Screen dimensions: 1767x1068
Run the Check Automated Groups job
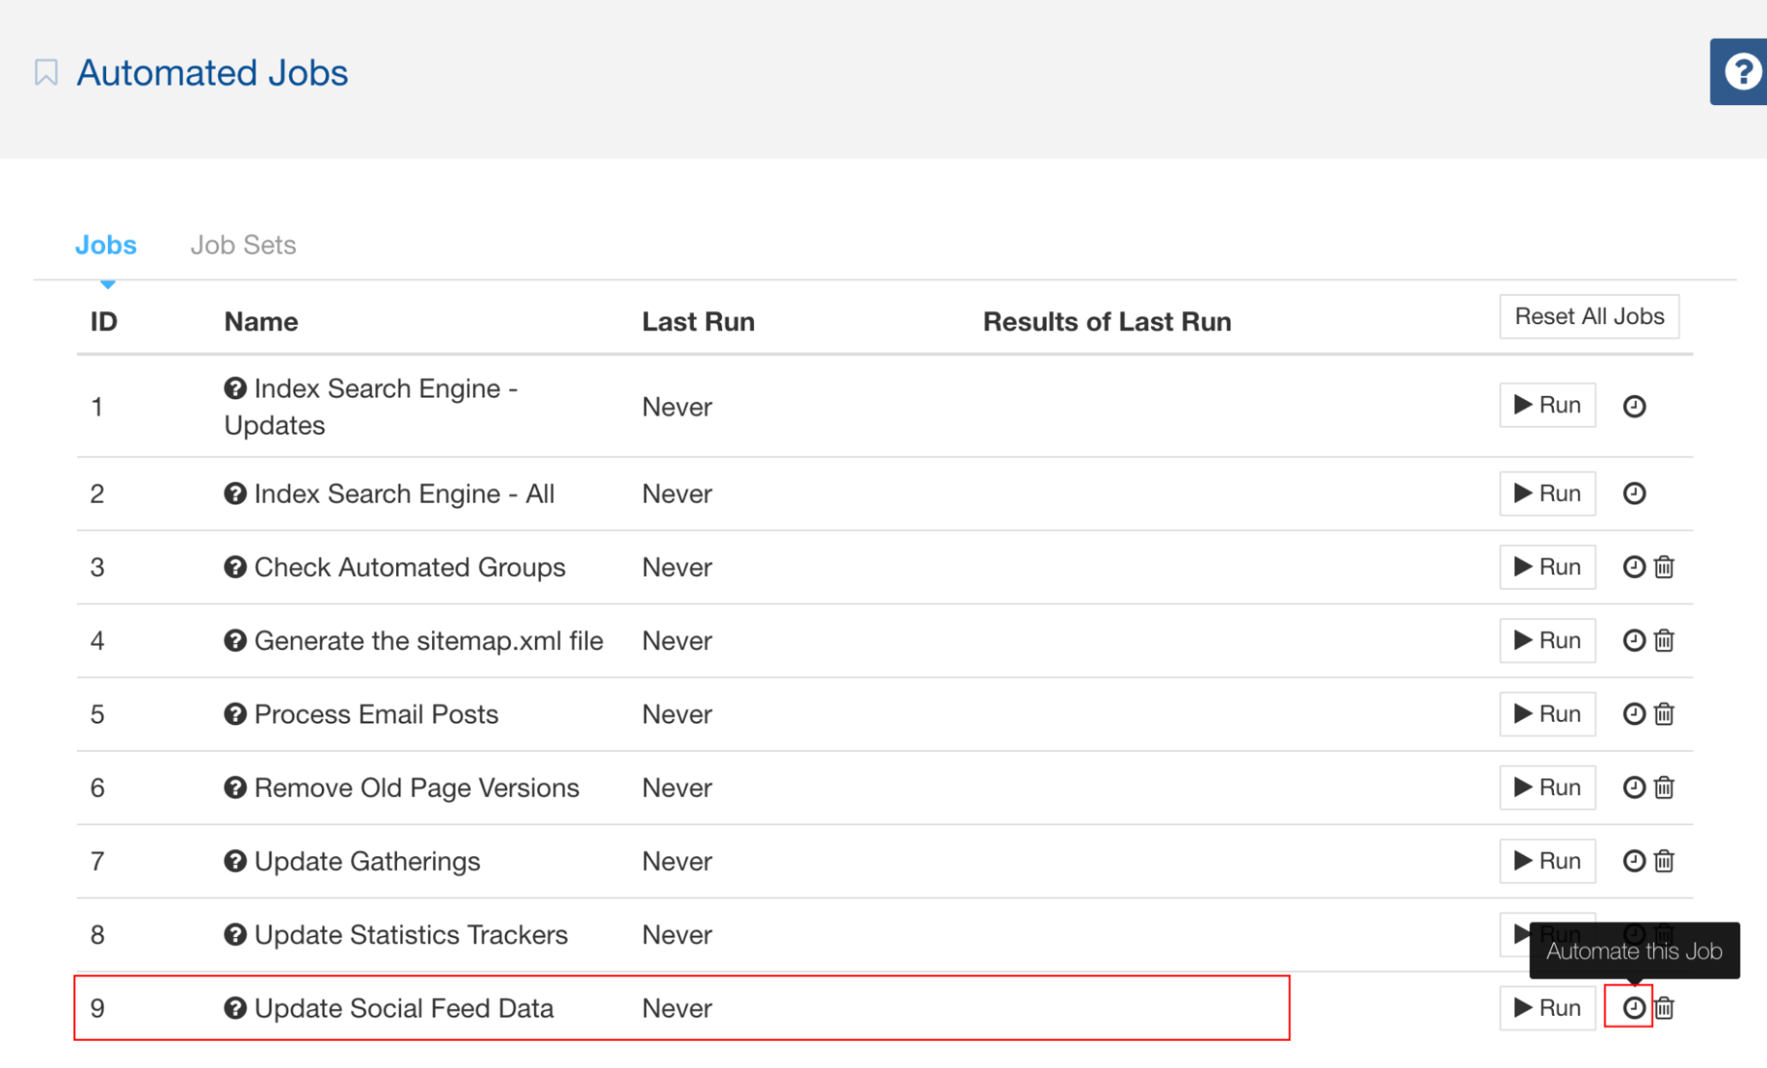1547,566
